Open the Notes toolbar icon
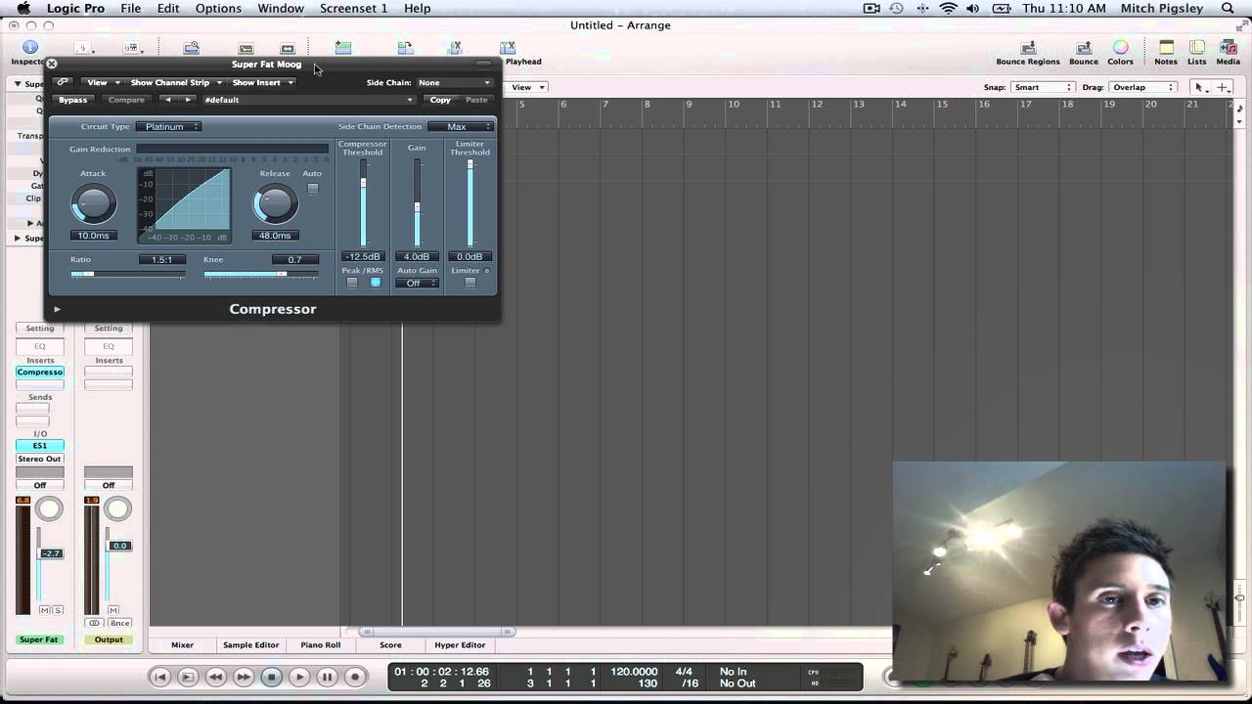The width and height of the screenshot is (1252, 704). [1166, 47]
